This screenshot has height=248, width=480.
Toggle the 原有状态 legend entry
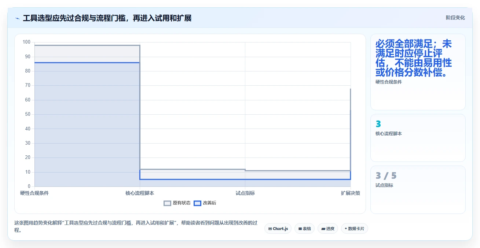[x=177, y=203]
